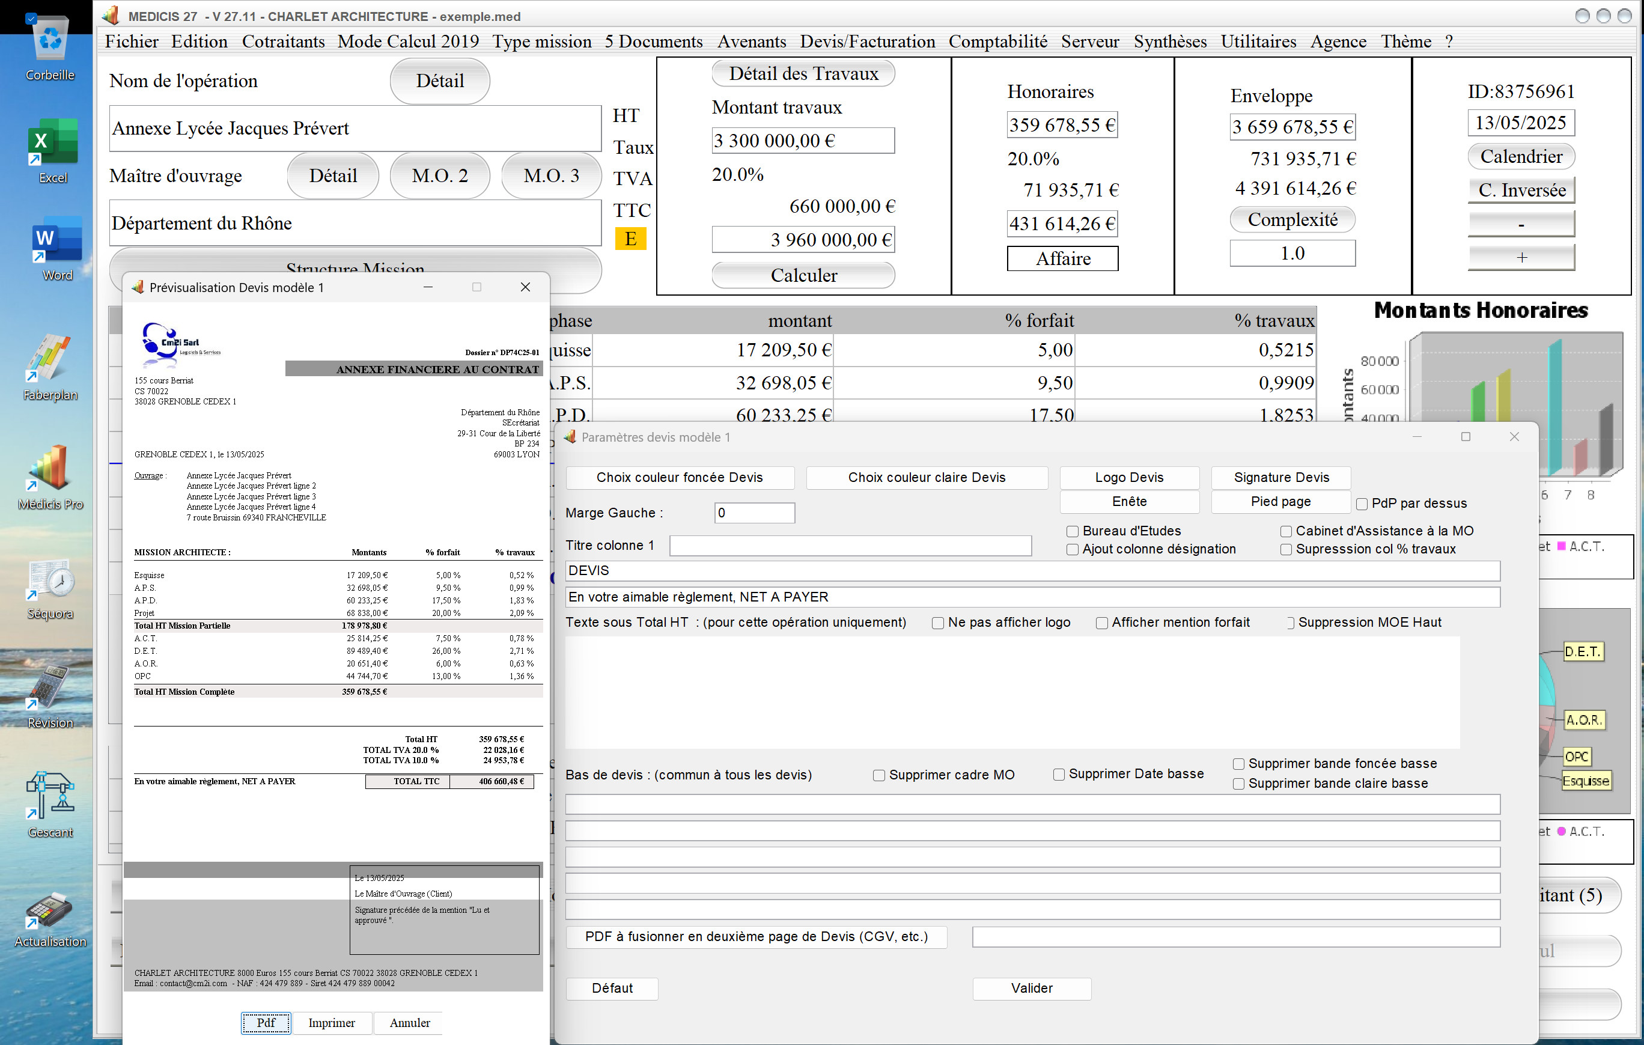Open the Thème menu
1644x1045 pixels.
(x=1405, y=41)
